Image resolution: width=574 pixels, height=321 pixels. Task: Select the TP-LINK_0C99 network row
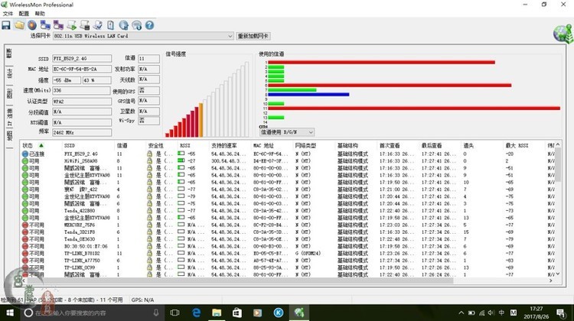288,267
